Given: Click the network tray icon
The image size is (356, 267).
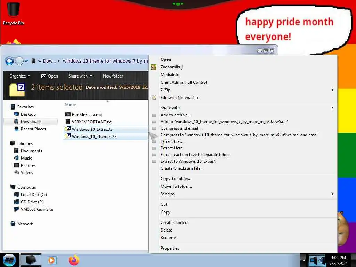Looking at the screenshot, I should point(313,260).
